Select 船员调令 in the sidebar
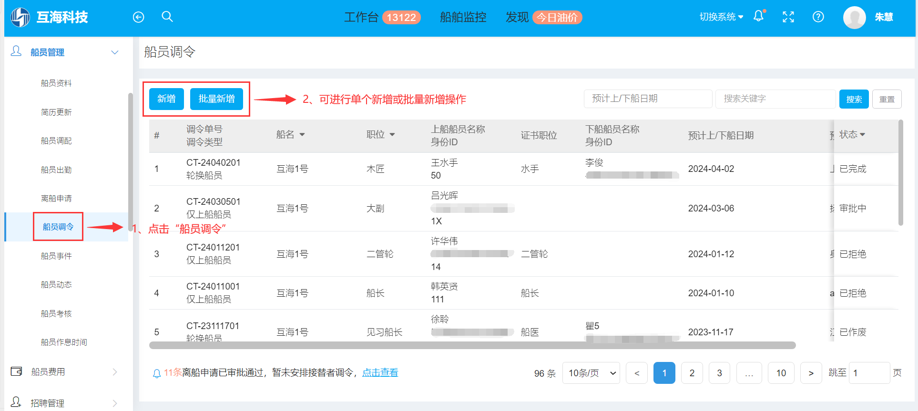The width and height of the screenshot is (918, 411). point(58,227)
